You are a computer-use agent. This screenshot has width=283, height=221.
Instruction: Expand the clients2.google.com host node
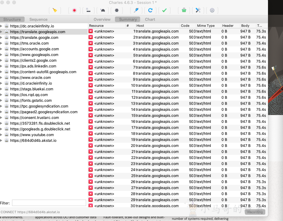coord(1,60)
